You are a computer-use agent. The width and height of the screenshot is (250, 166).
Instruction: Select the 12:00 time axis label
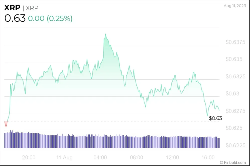click(172, 158)
